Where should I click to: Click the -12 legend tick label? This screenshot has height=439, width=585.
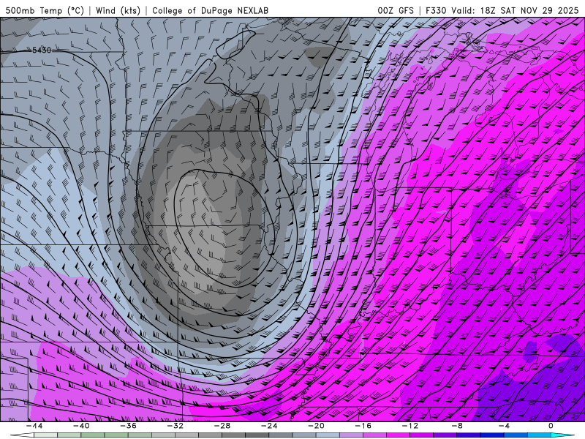(410, 426)
